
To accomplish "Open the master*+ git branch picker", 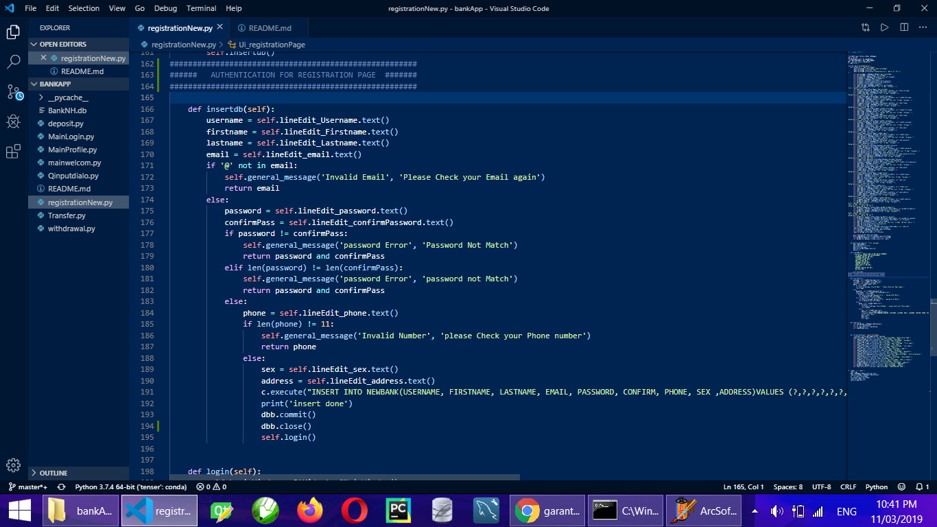I will pos(27,487).
